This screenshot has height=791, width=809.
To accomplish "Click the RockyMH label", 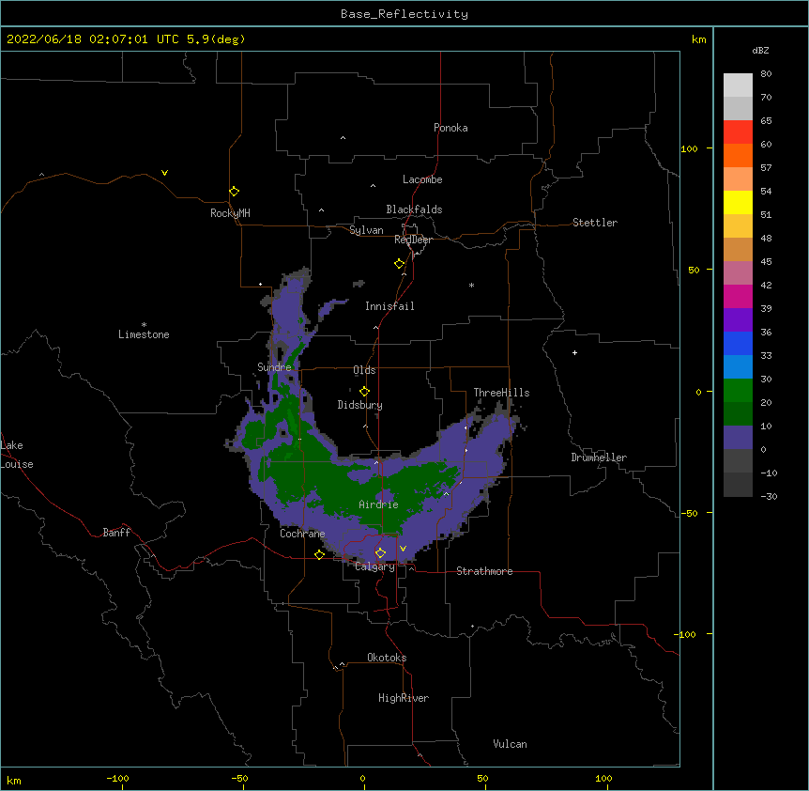I will (230, 213).
